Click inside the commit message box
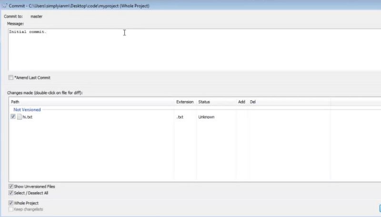Image resolution: width=381 pixels, height=217 pixels. pyautogui.click(x=194, y=50)
